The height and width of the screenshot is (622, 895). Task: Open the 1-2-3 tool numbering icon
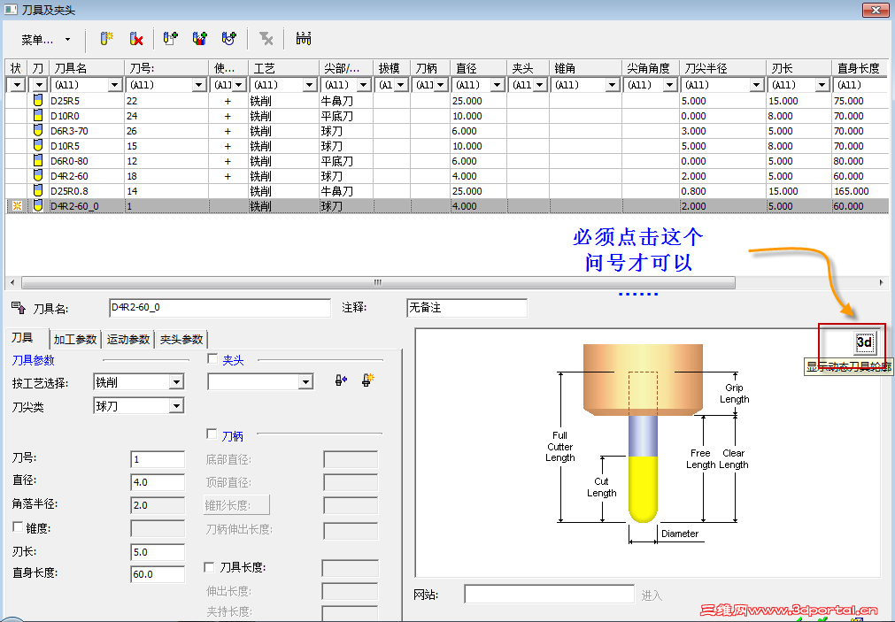(304, 39)
